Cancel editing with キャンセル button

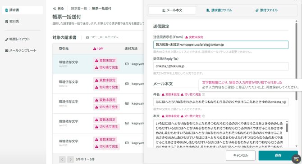[x=241, y=155]
